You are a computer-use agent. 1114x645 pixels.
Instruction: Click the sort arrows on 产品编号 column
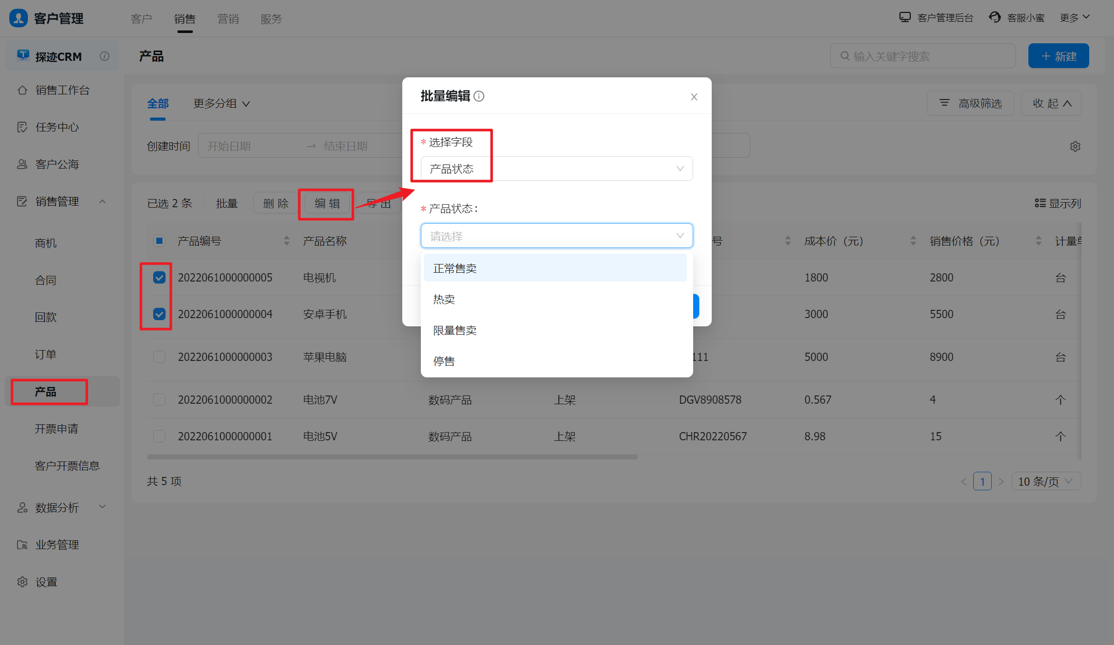click(286, 241)
